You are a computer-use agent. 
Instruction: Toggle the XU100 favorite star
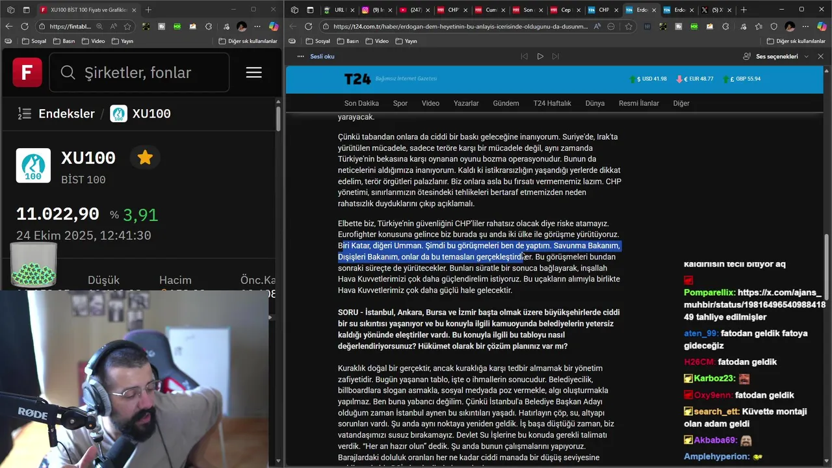pyautogui.click(x=145, y=157)
